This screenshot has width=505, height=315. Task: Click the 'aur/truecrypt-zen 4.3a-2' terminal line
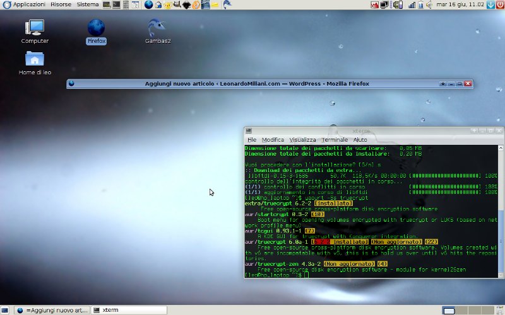[x=316, y=264]
